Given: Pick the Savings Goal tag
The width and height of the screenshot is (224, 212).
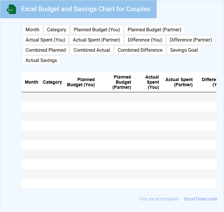Looking at the screenshot, I should (184, 50).
